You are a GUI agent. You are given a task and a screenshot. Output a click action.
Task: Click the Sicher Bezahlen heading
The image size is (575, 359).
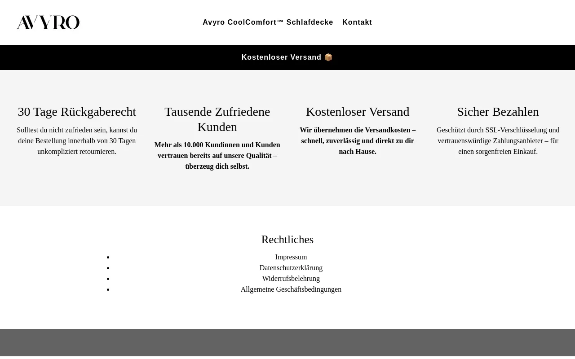(x=498, y=112)
